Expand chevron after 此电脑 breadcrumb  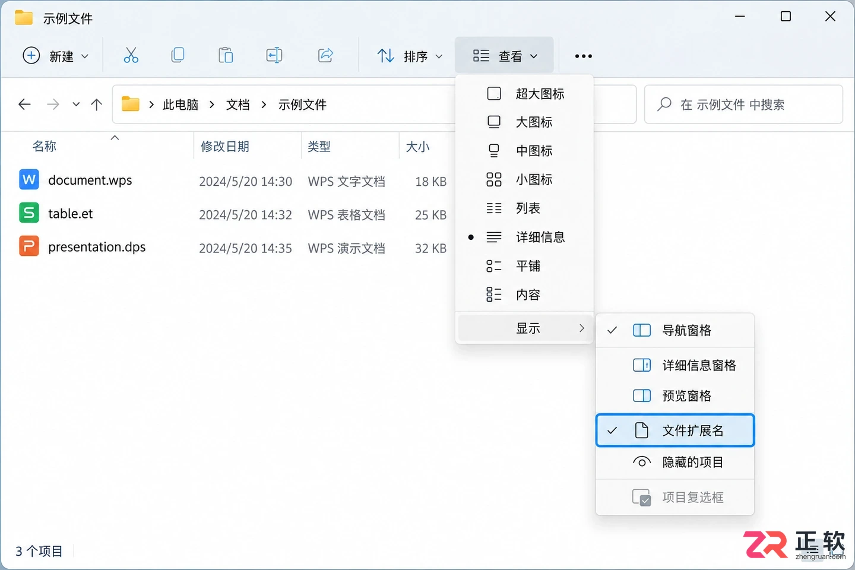coord(212,104)
